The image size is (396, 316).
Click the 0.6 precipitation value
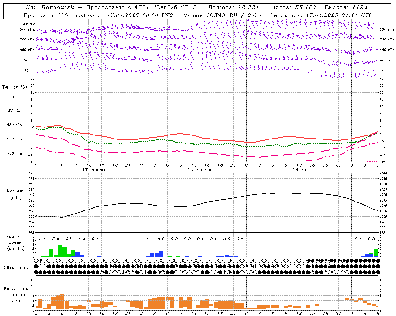(227, 239)
